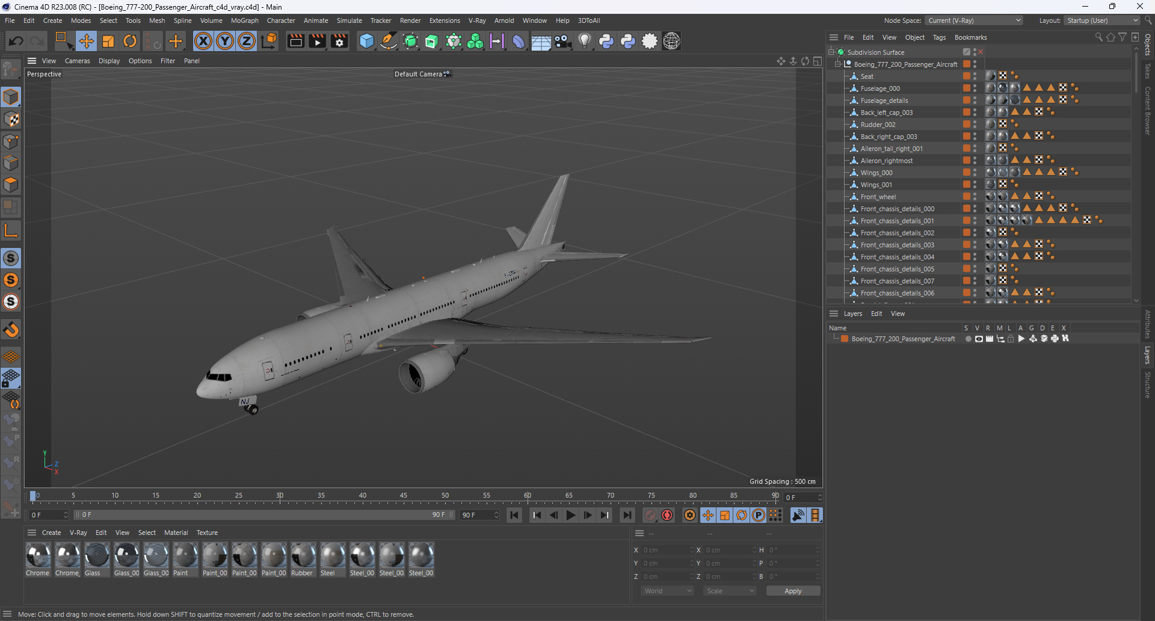The width and height of the screenshot is (1155, 621).
Task: Click the Floor grid icon
Action: pyautogui.click(x=541, y=42)
